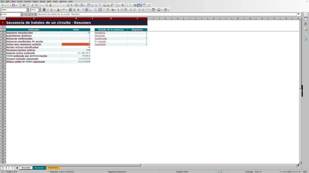Open the Data menu
This screenshot has height=173, width=309.
tap(49, 2)
